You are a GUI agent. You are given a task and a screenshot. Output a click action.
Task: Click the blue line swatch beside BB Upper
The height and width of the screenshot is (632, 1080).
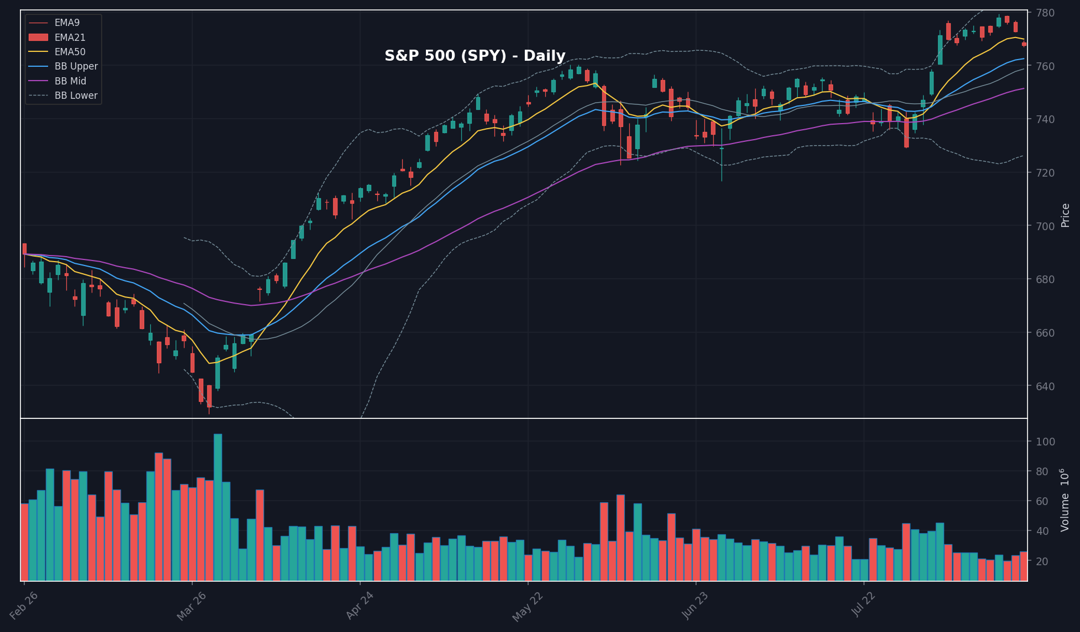pos(38,66)
